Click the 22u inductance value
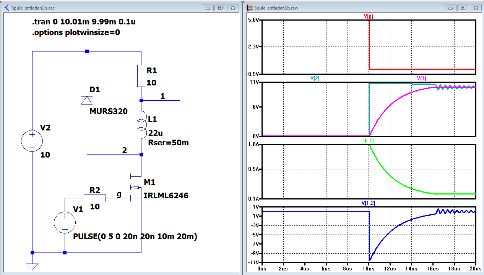484x275 pixels. 155,133
